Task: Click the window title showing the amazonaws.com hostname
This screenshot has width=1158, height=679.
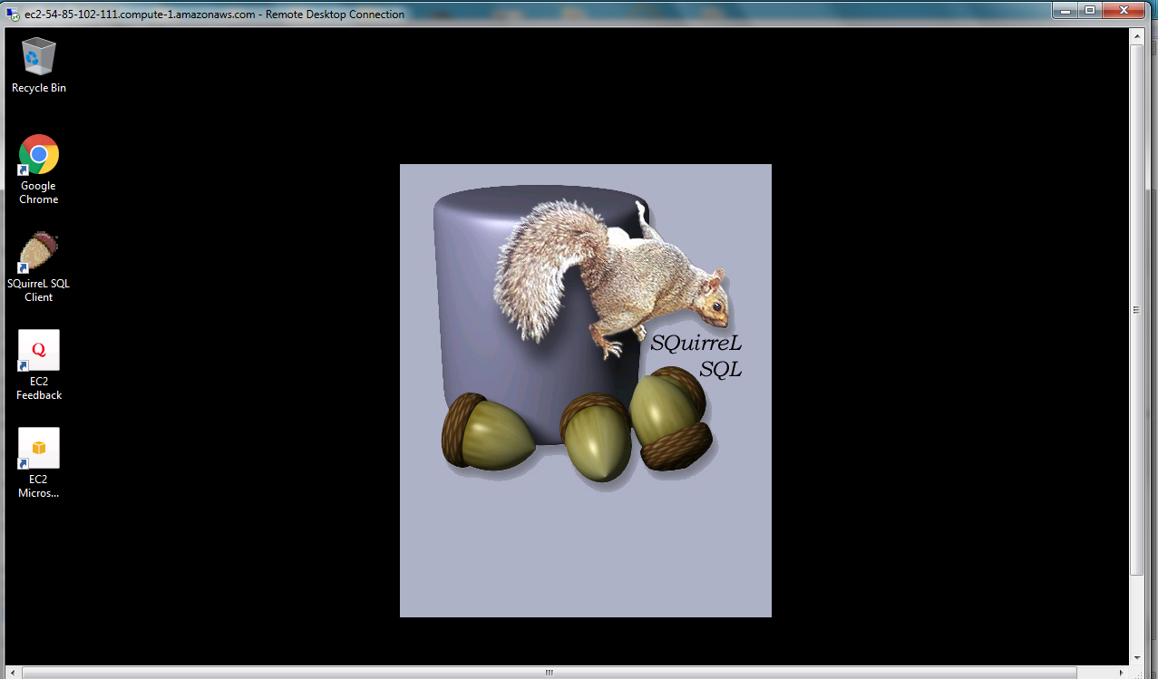Action: coord(214,14)
